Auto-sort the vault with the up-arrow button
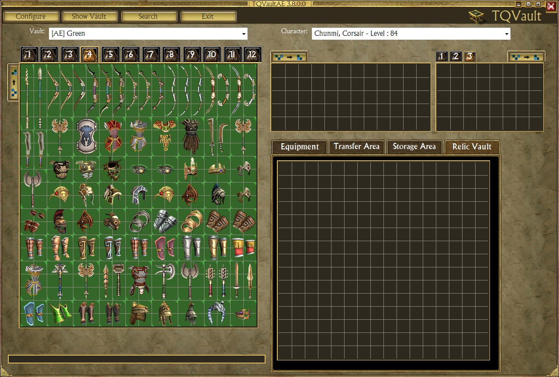The width and height of the screenshot is (559, 377). (x=14, y=82)
